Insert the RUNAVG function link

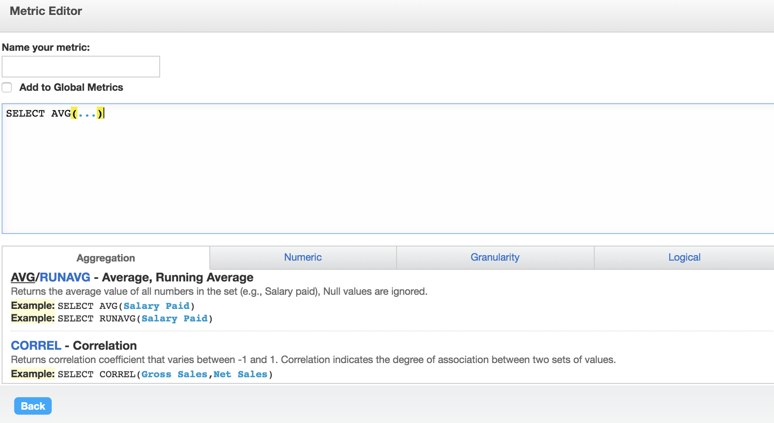coord(65,277)
